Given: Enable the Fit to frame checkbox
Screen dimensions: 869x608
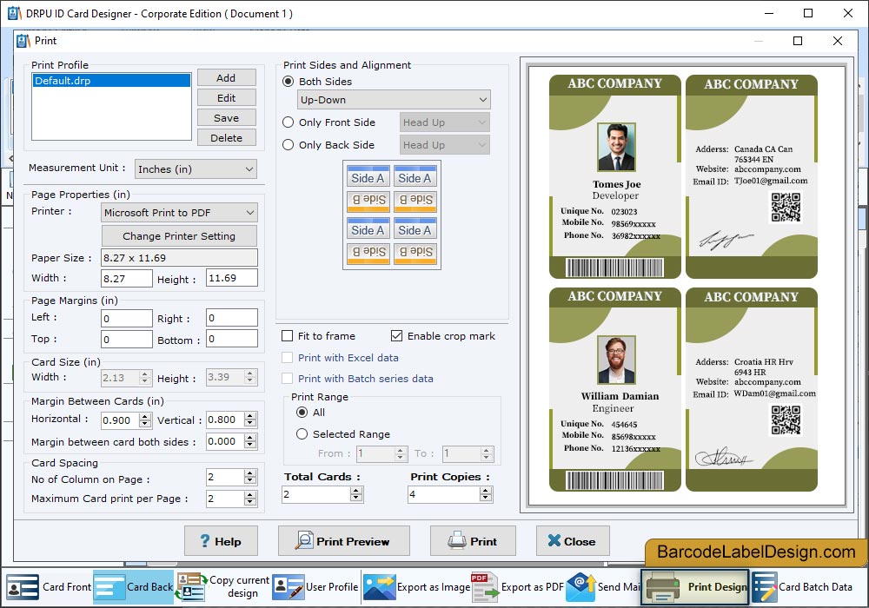Looking at the screenshot, I should (x=287, y=336).
